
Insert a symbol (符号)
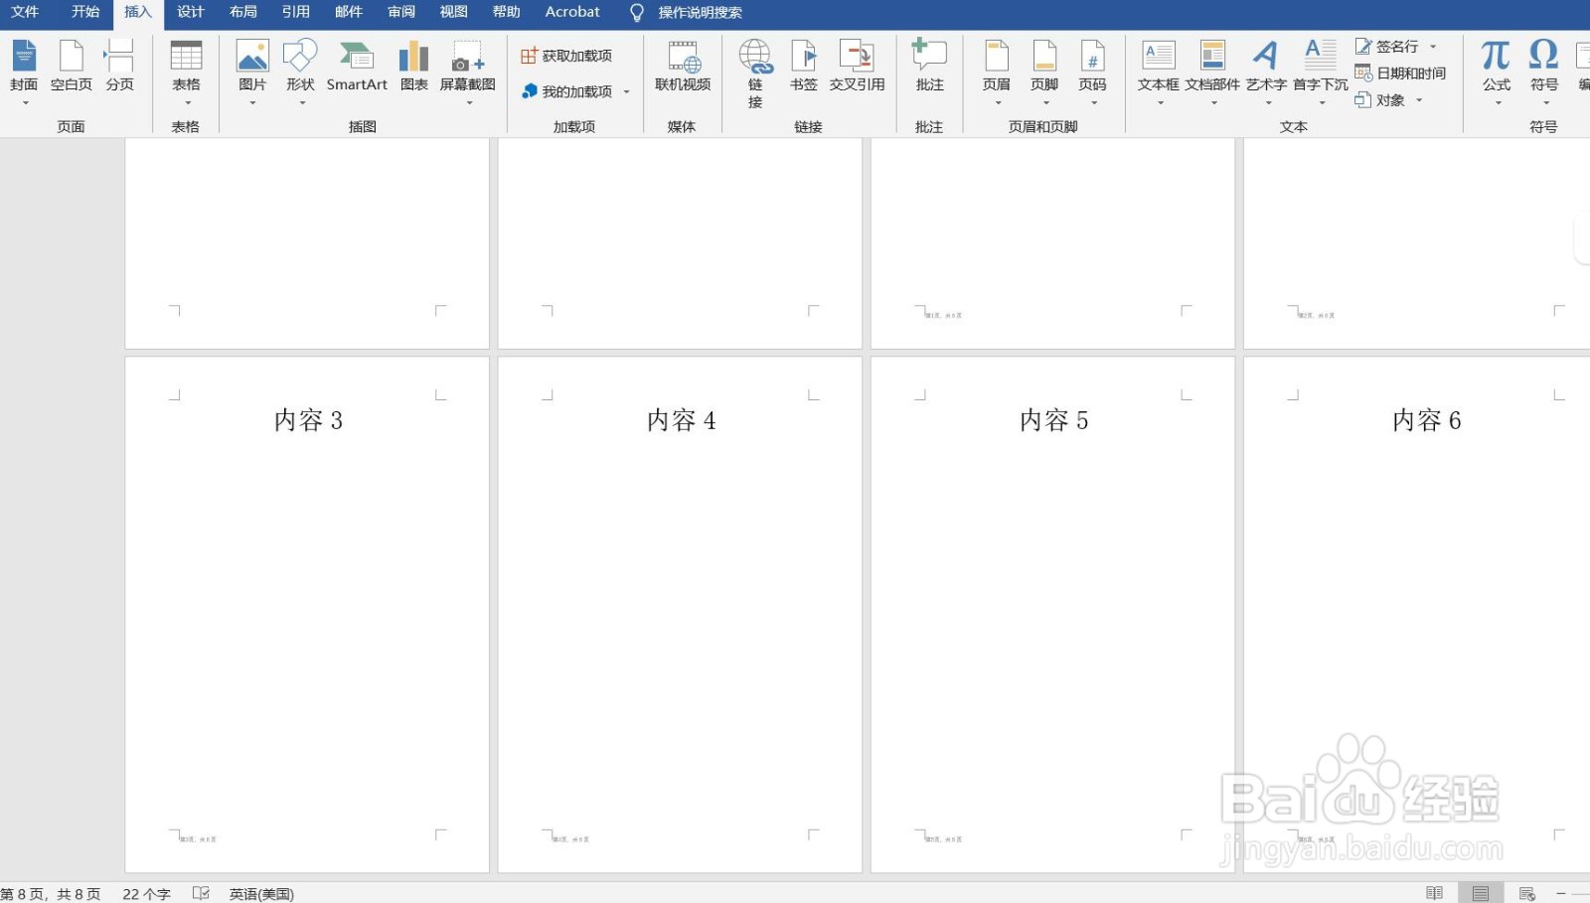click(1543, 72)
